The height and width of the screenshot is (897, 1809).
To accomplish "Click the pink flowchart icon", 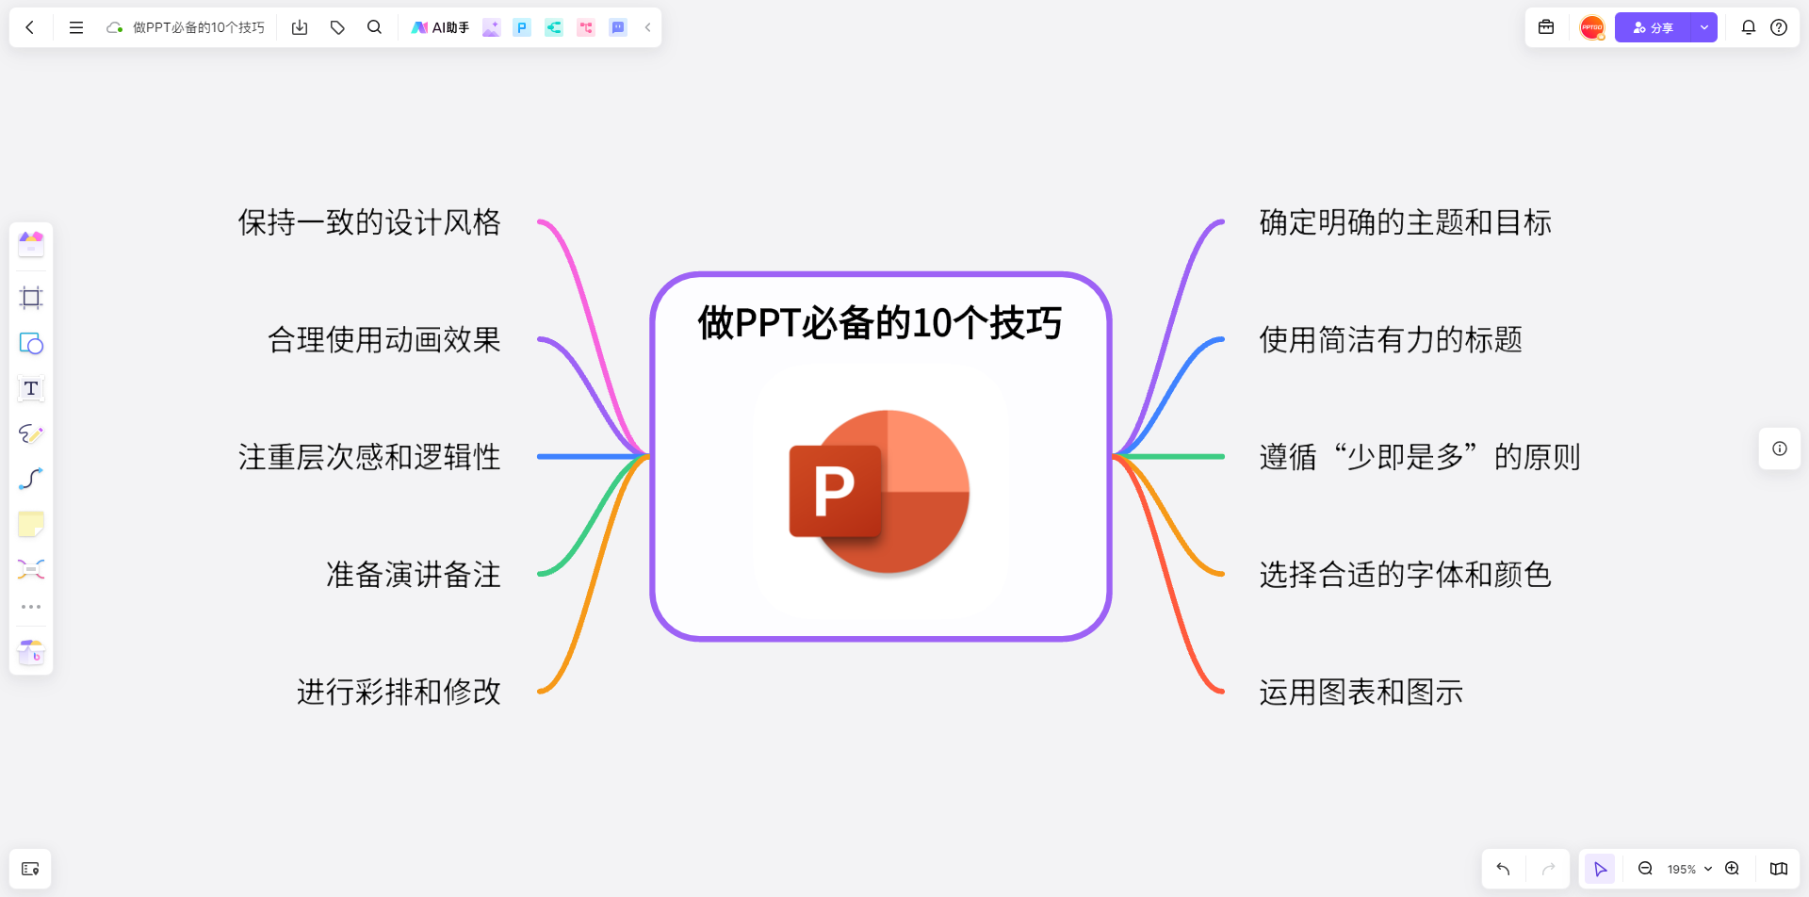I will click(x=586, y=27).
